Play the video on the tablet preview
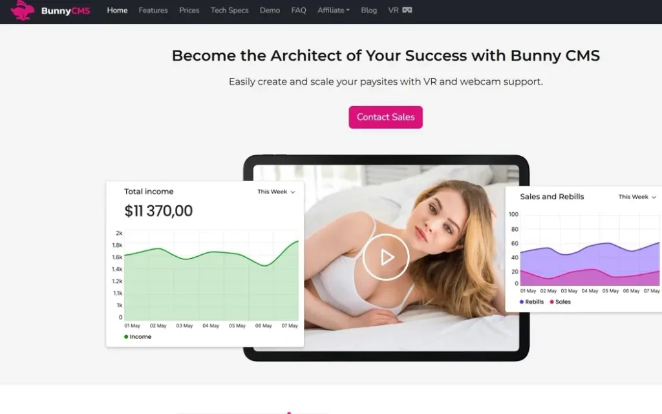This screenshot has width=662, height=414. [385, 257]
